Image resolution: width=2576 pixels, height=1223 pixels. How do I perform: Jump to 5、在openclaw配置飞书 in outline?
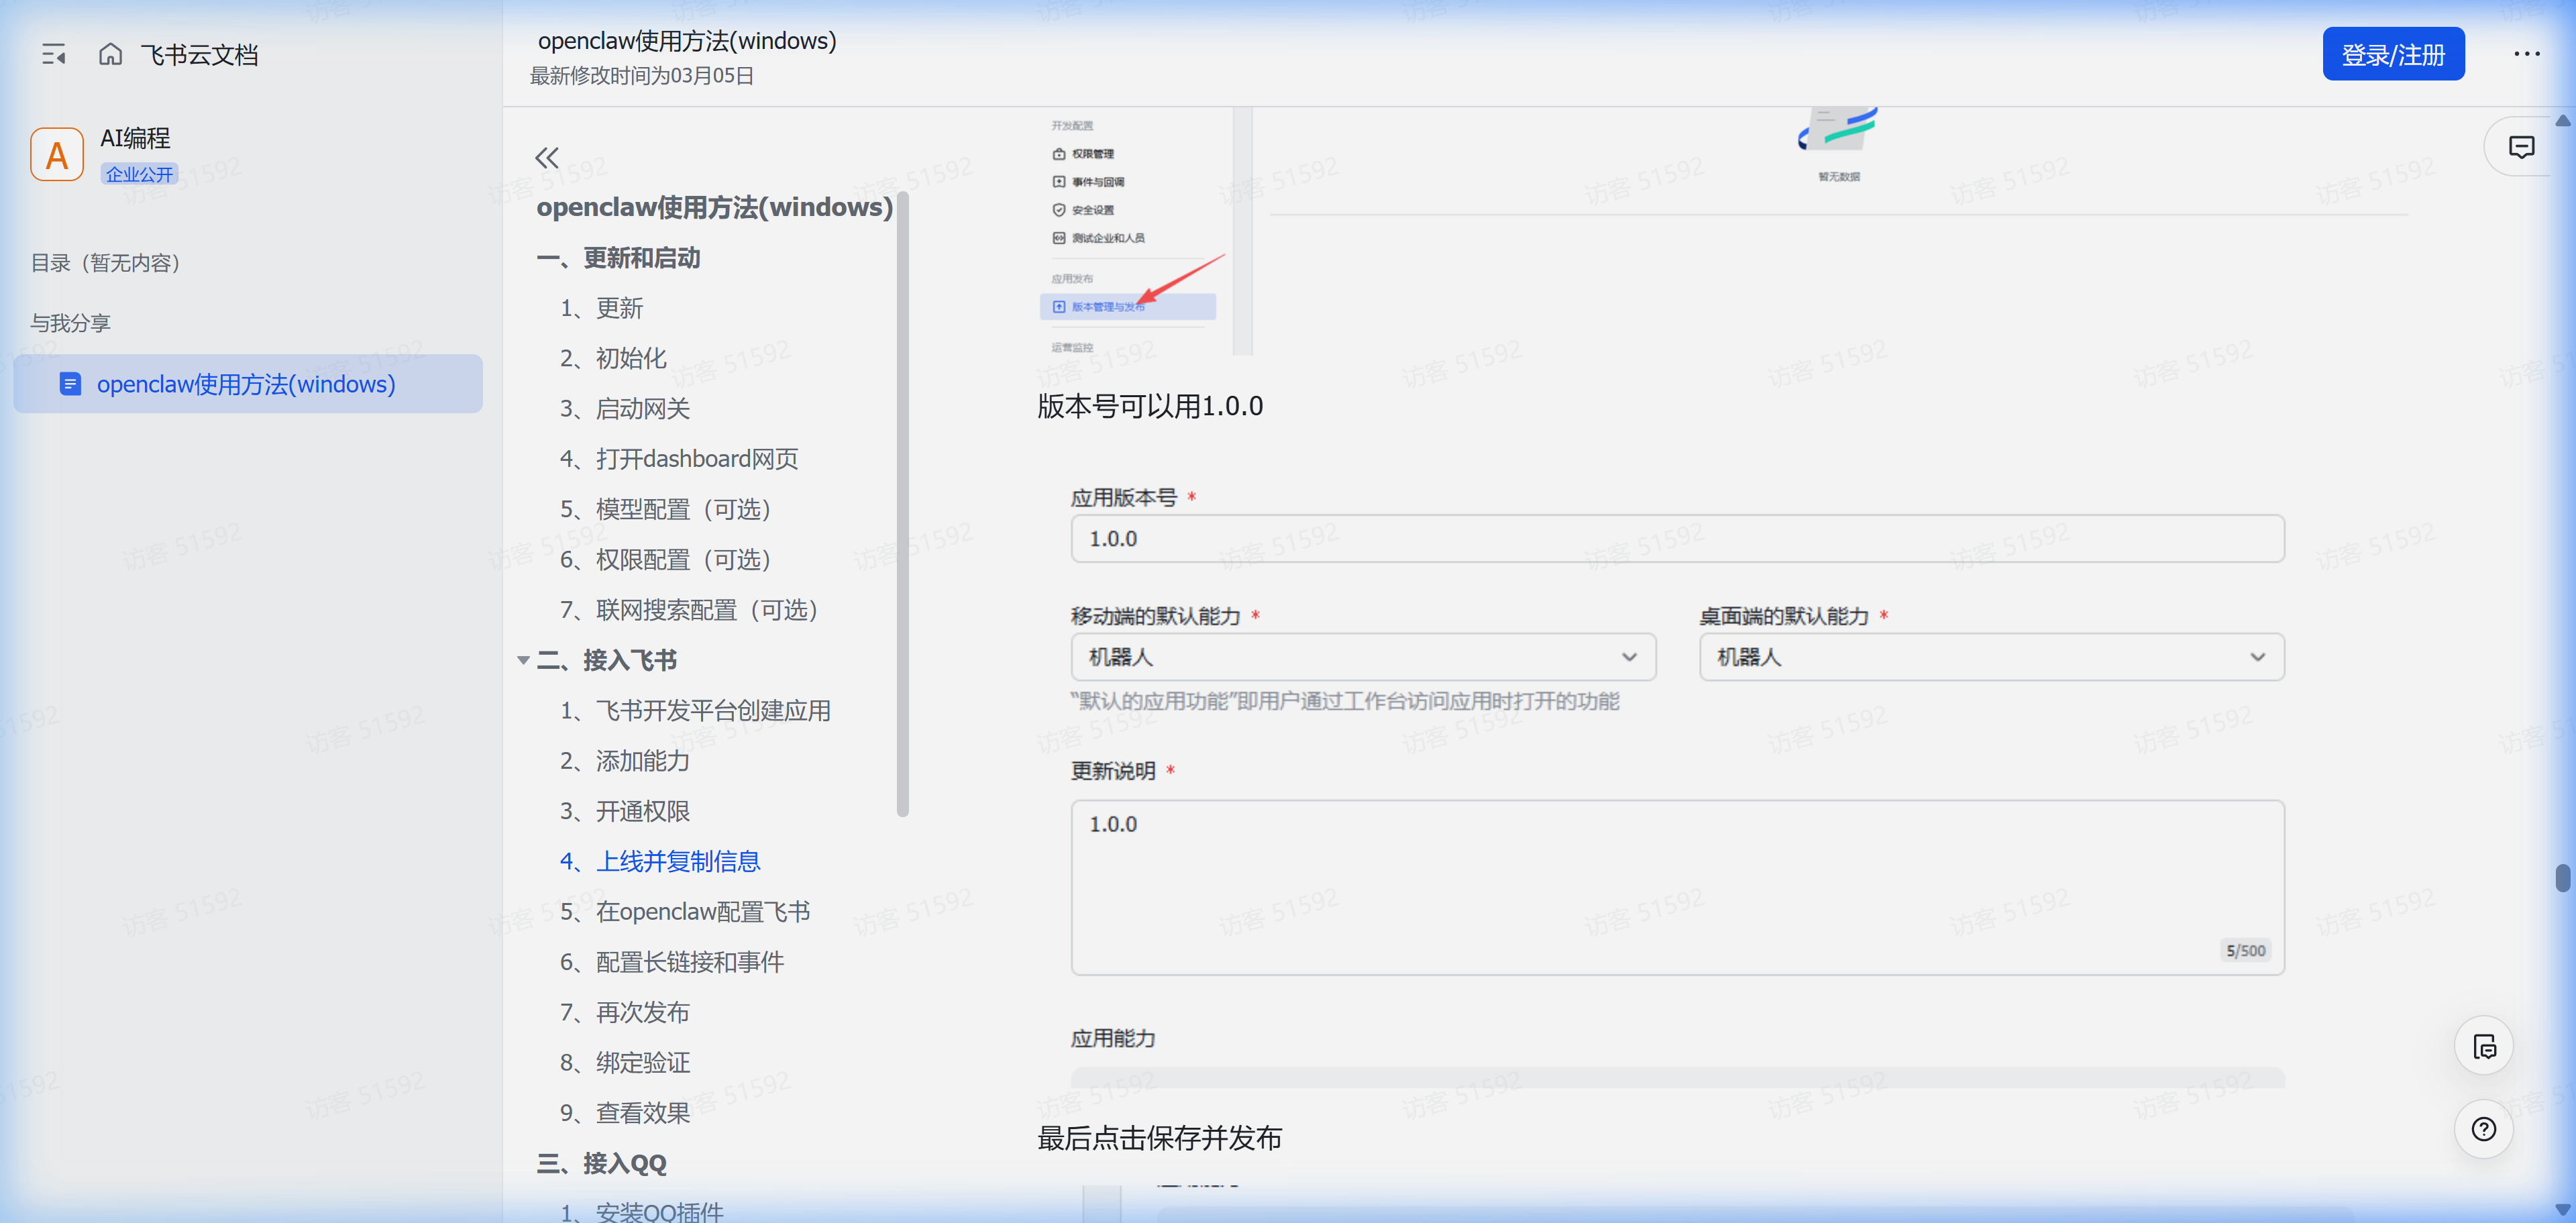(685, 912)
